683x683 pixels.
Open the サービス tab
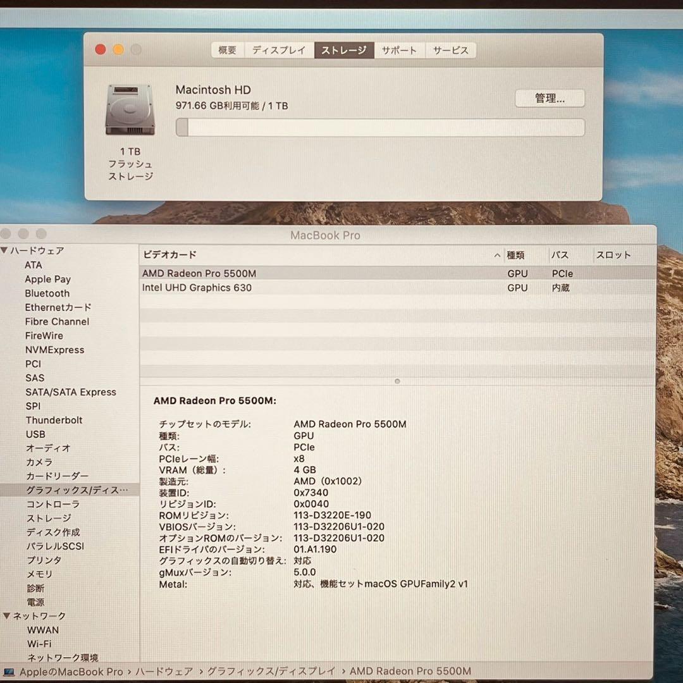click(451, 51)
